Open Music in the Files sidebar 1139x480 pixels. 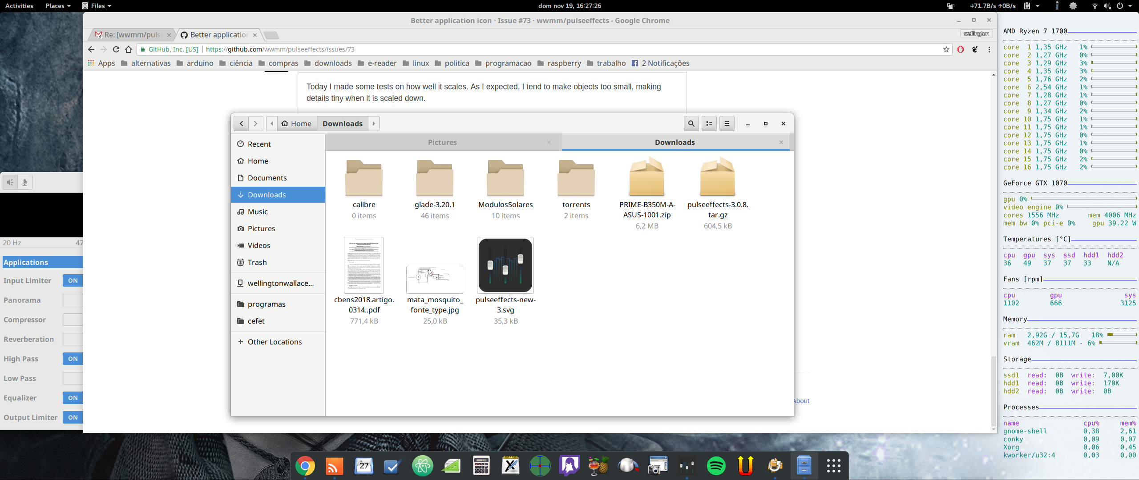click(278, 212)
